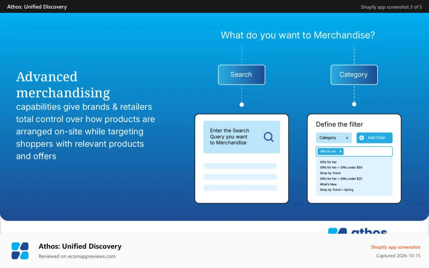Click the partially visible athos brand logo
The height and width of the screenshot is (268, 429).
tap(357, 231)
